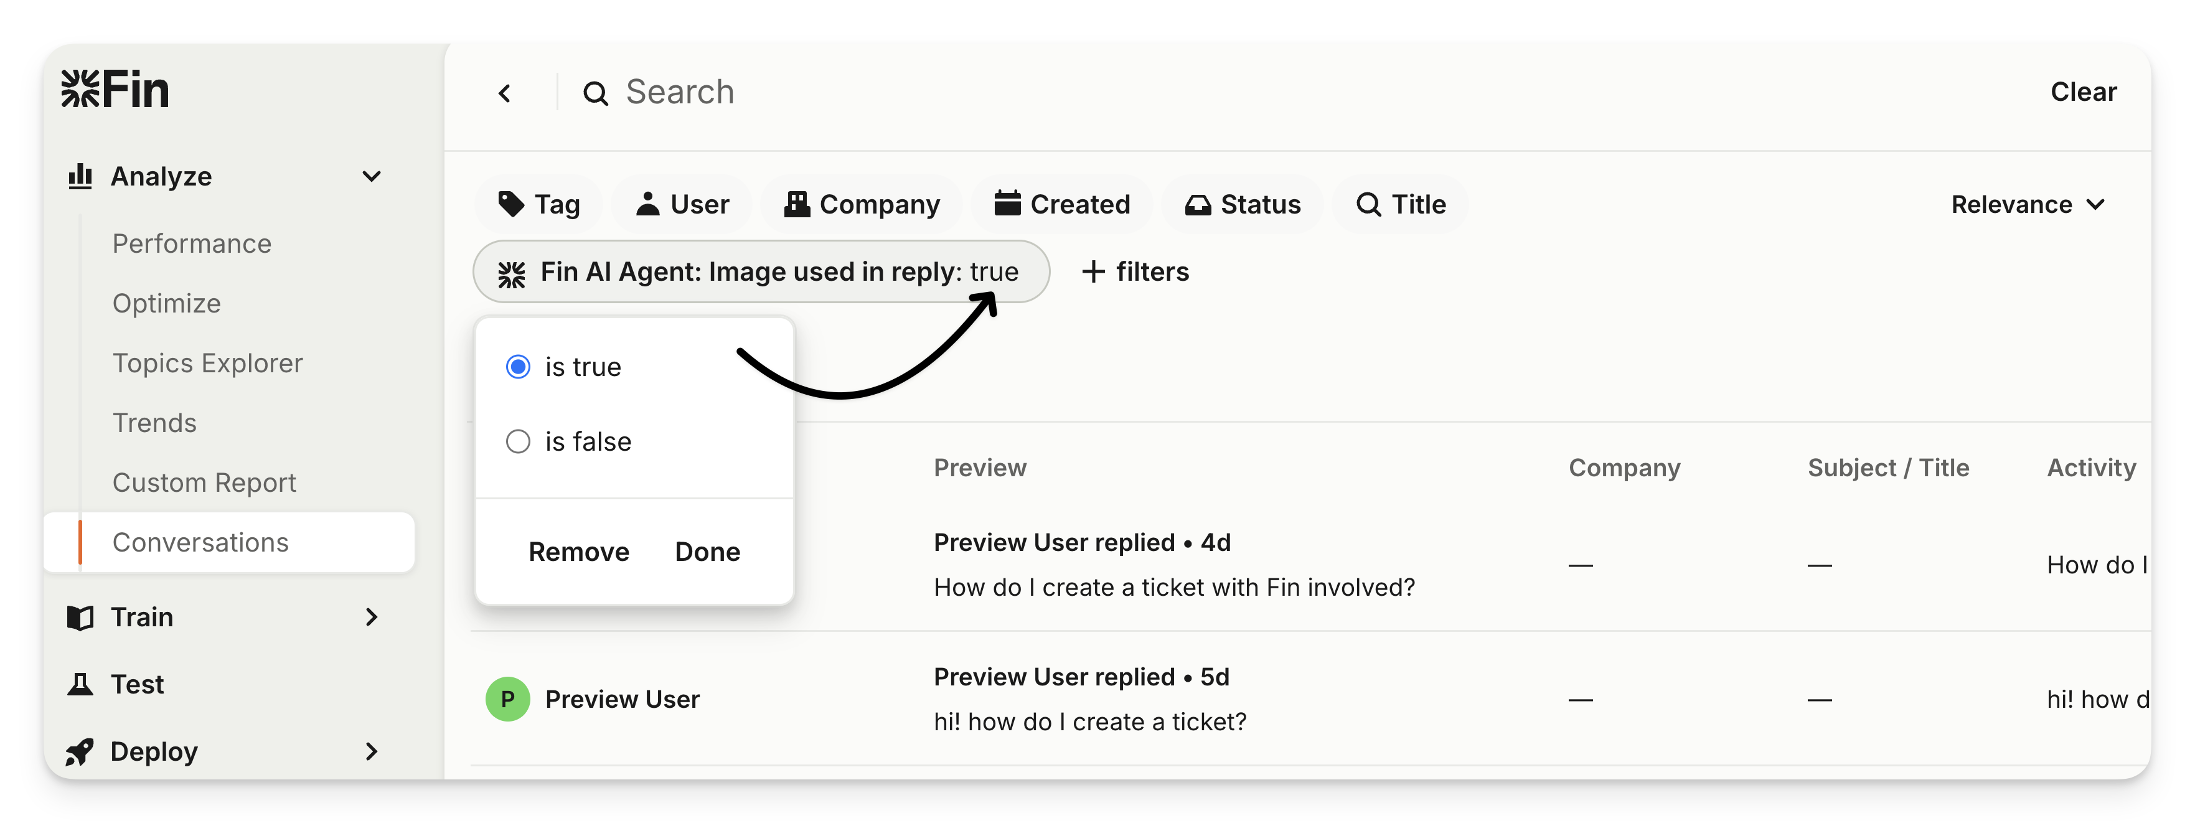Open the Relevance sort dropdown
Screen dimensions: 2195x823
(2027, 205)
